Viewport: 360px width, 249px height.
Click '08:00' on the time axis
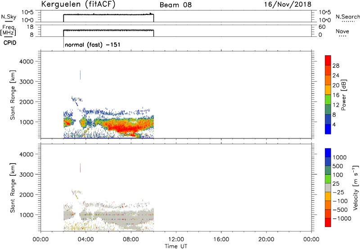pos(131,240)
